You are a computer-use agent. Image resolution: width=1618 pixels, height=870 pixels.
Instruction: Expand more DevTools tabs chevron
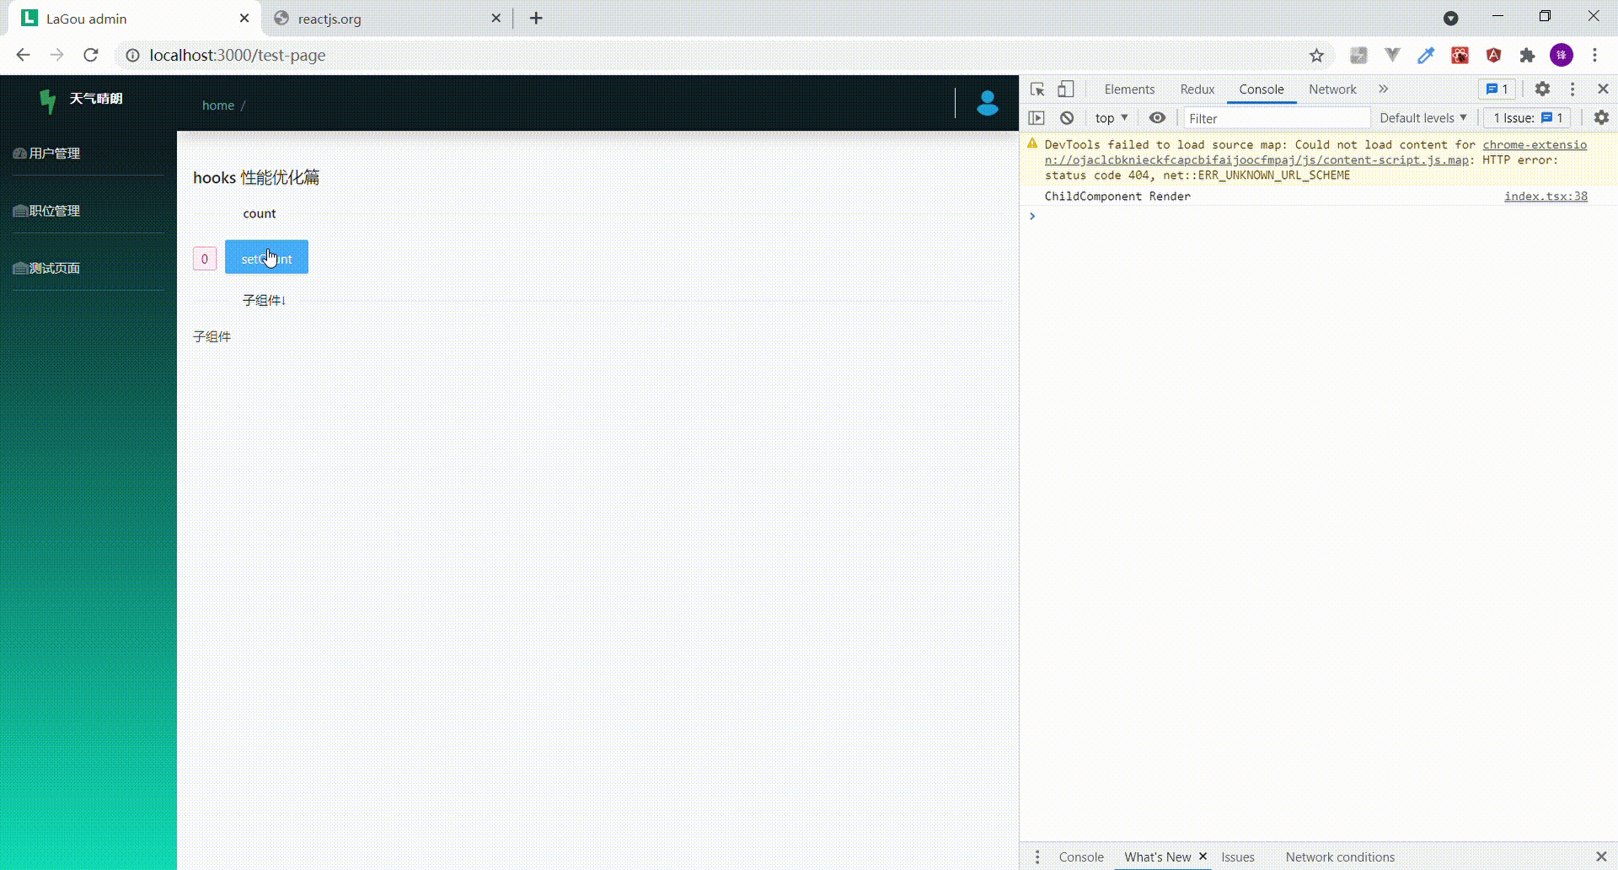pyautogui.click(x=1383, y=89)
